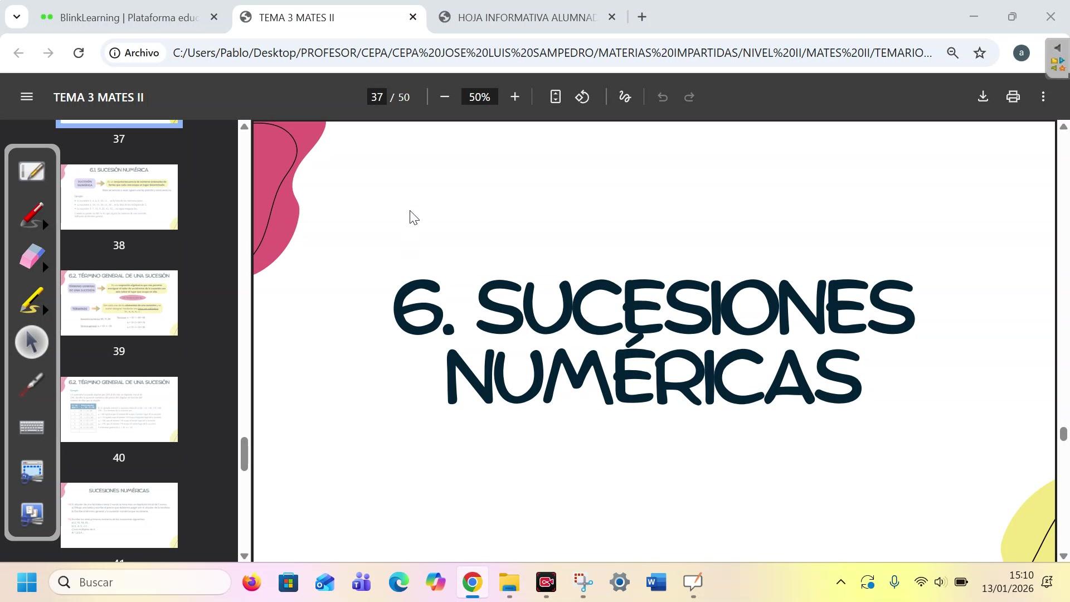Switch to HOJA INFORMATIVA ALUMNADO tab
1070x602 pixels.
tap(526, 17)
